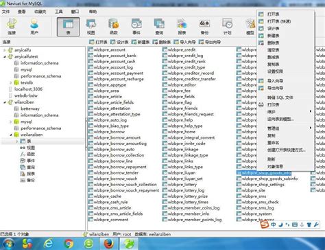Open the 计划 (Schedule) toolbar icon
The image size is (325, 250).
(228, 27)
